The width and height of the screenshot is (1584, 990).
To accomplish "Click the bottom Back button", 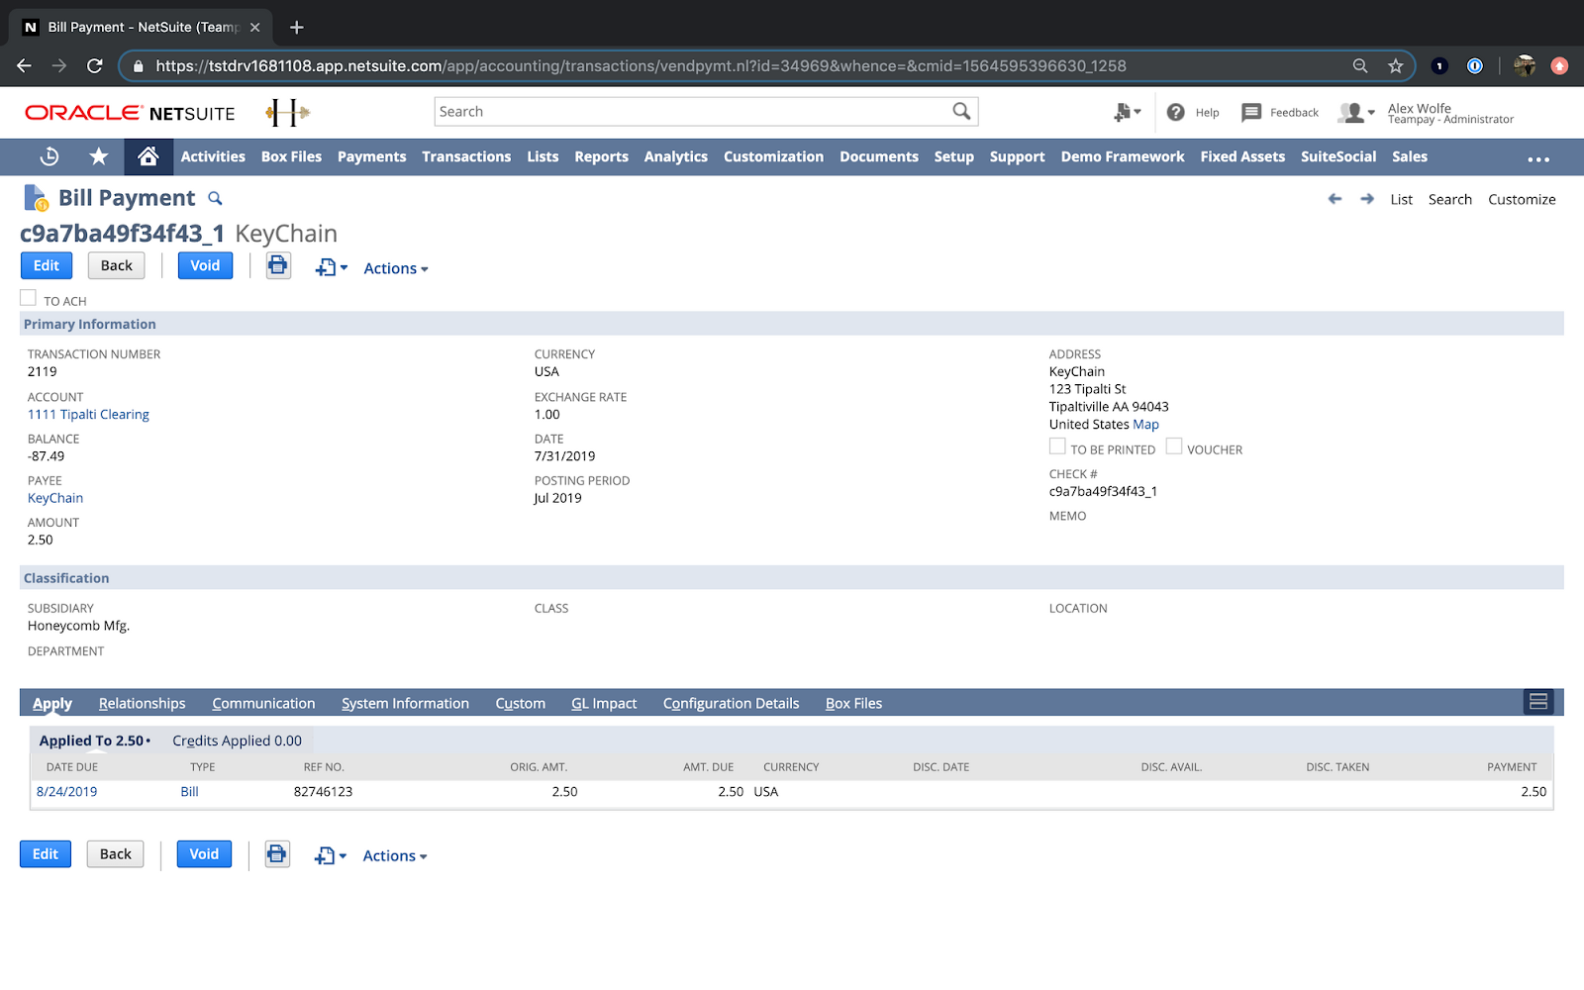I will coord(115,853).
